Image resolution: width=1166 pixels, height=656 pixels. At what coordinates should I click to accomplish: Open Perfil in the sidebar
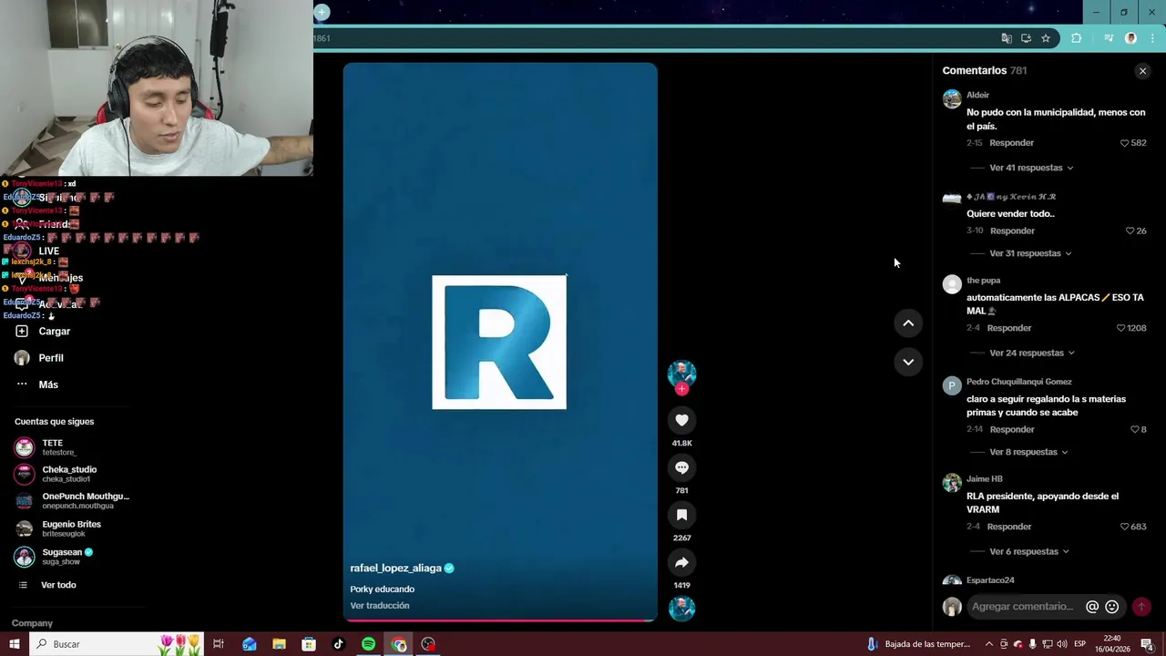click(x=39, y=358)
